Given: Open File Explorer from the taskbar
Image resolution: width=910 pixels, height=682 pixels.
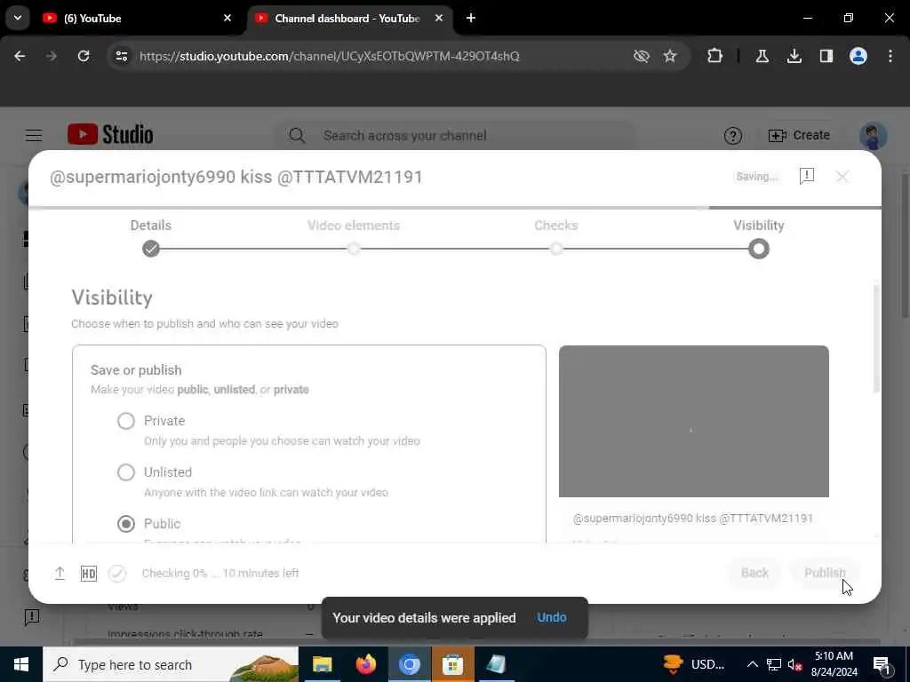Looking at the screenshot, I should click(322, 664).
